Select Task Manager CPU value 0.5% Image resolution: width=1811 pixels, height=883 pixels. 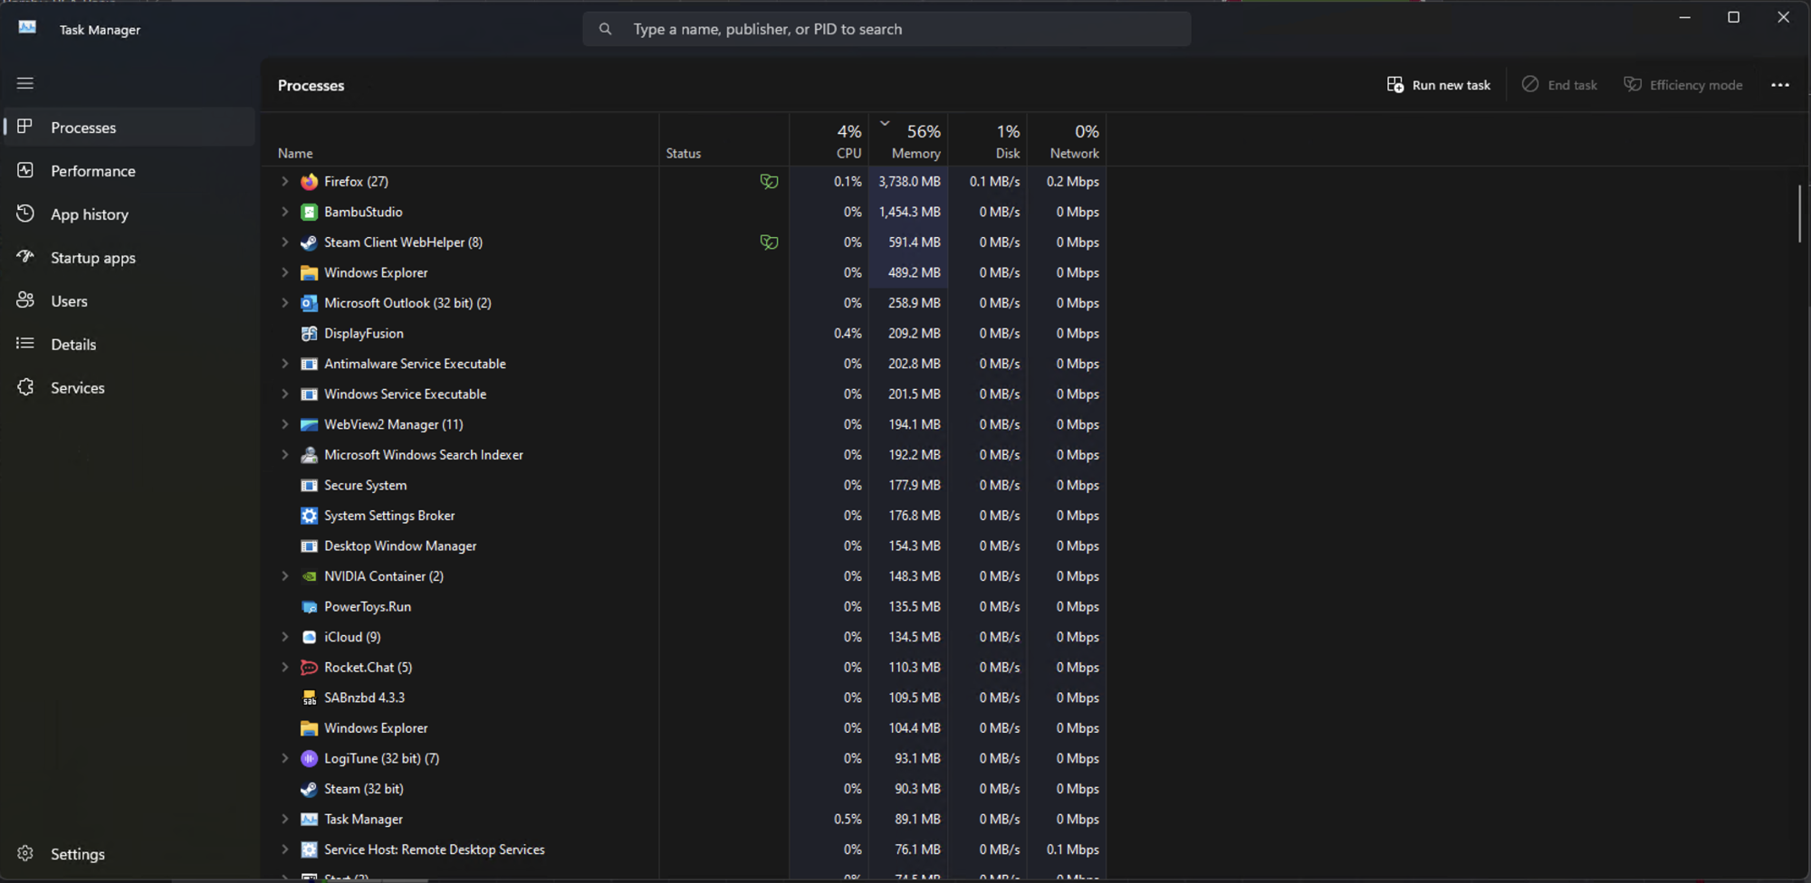pos(848,820)
